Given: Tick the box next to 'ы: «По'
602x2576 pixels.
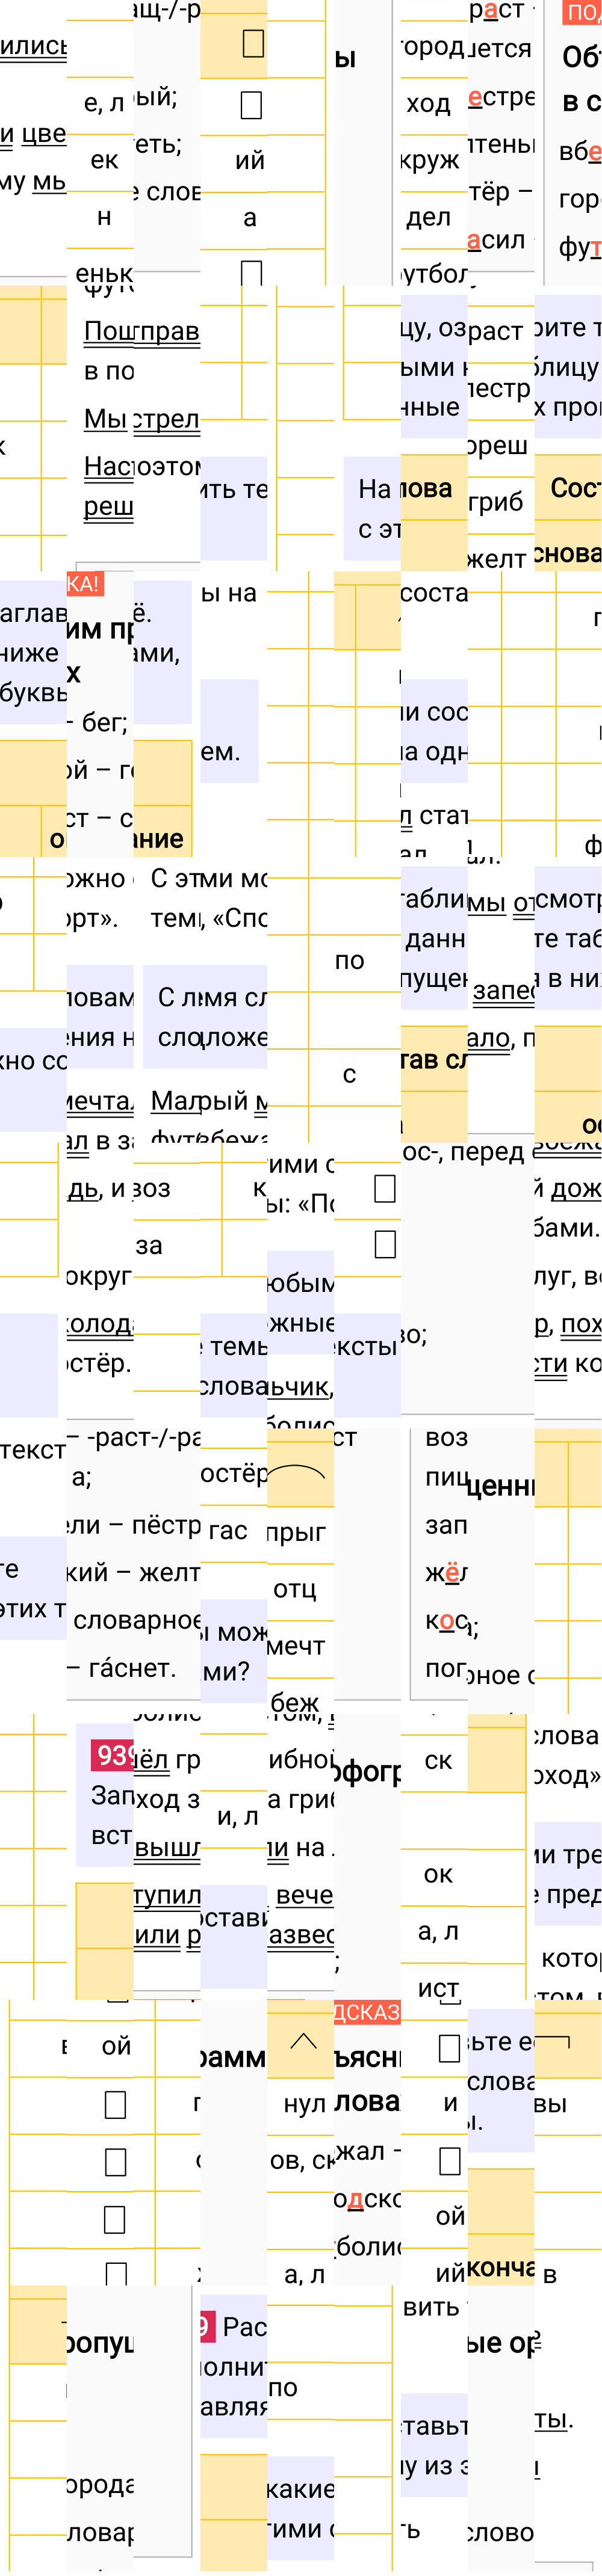Looking at the screenshot, I should coord(385,1188).
